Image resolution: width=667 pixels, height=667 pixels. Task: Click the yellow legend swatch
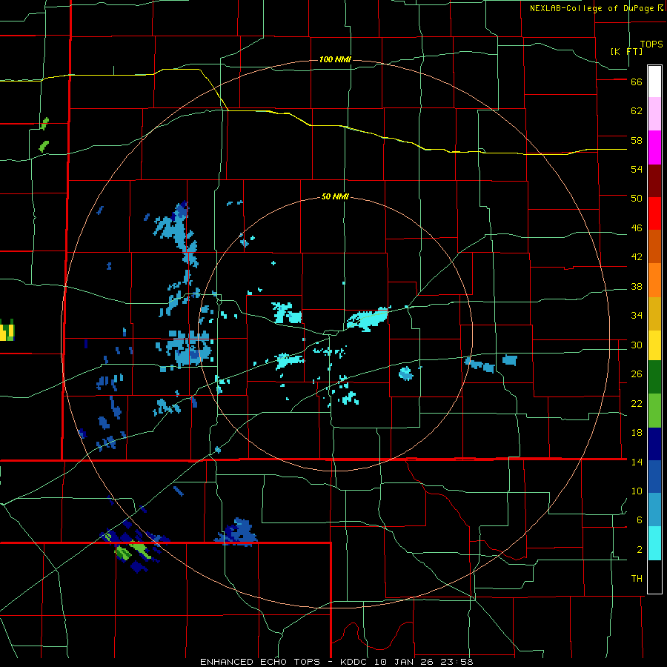(654, 345)
